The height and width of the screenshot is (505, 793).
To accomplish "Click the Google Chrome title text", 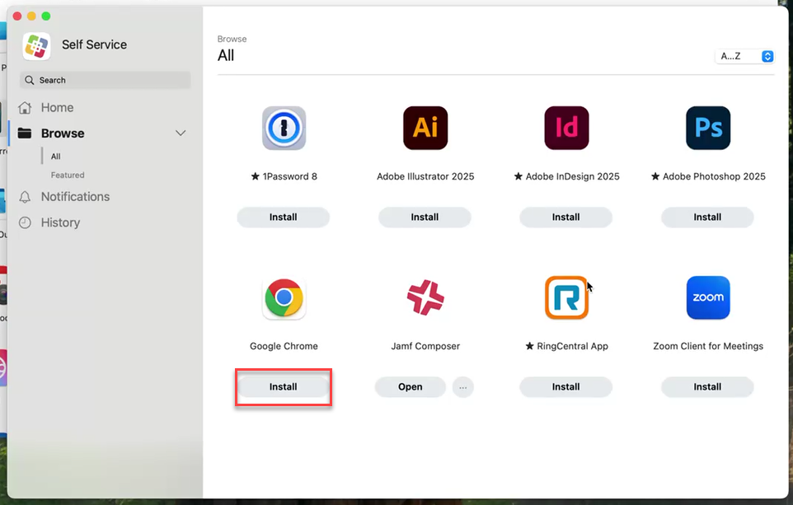I will 284,346.
